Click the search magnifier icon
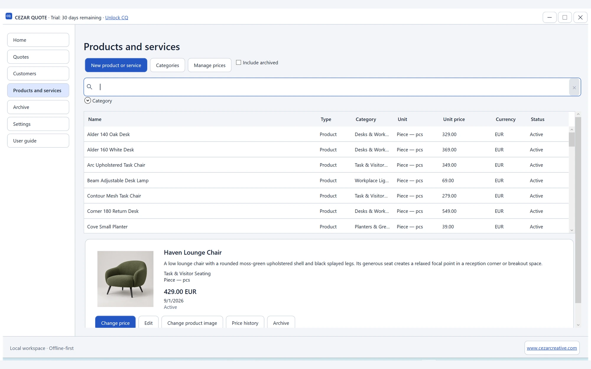Image resolution: width=591 pixels, height=369 pixels. [90, 87]
